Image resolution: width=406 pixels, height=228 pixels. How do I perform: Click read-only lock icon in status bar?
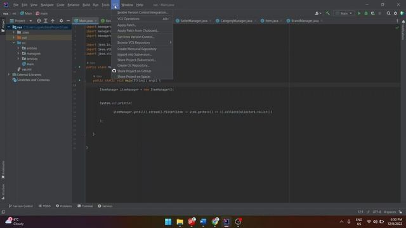coord(400,212)
